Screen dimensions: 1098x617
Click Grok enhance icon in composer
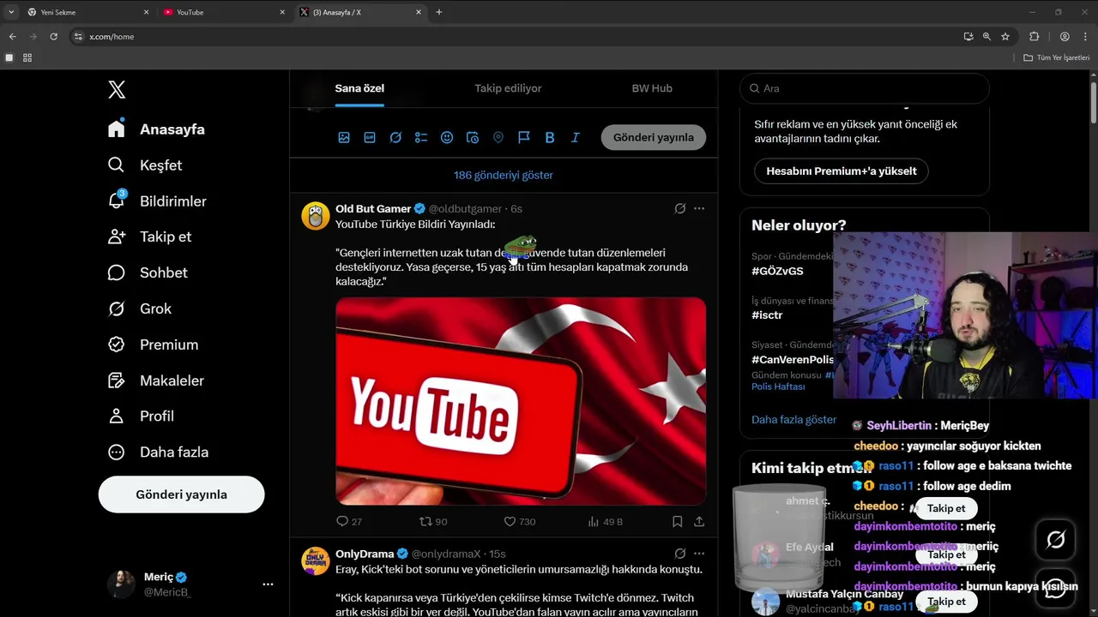tap(395, 137)
